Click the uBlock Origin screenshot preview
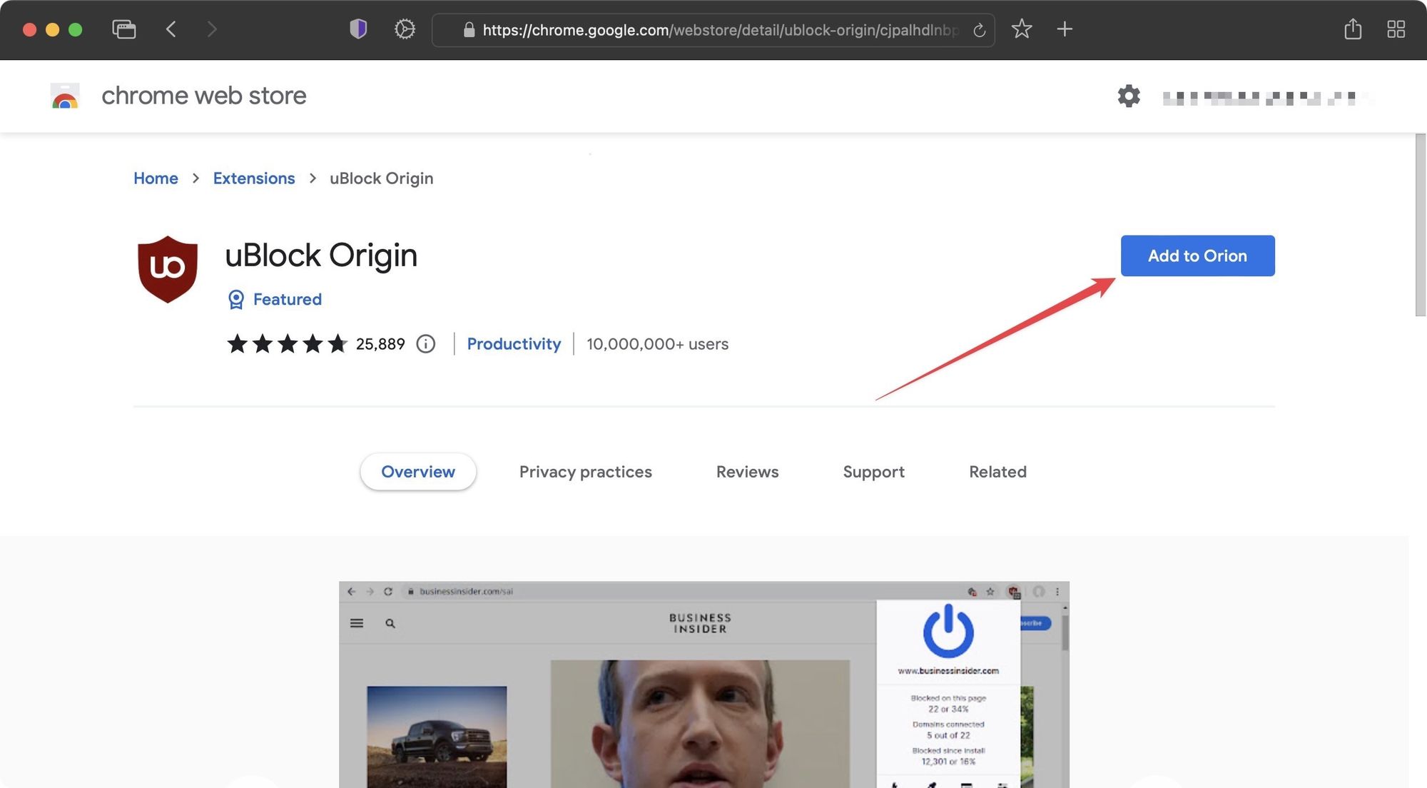This screenshot has height=788, width=1427. (704, 685)
